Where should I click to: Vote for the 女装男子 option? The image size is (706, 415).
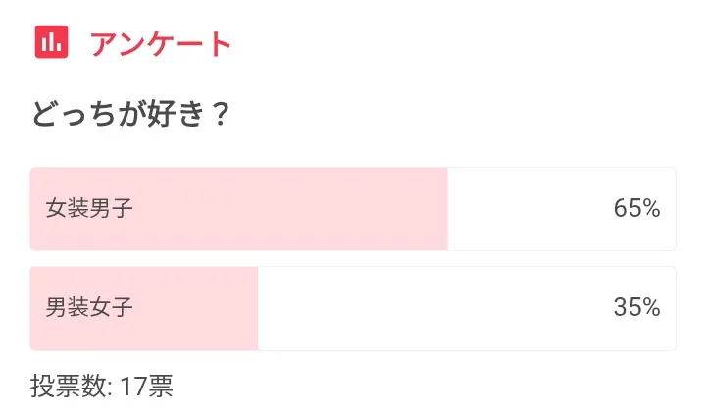pyautogui.click(x=353, y=209)
